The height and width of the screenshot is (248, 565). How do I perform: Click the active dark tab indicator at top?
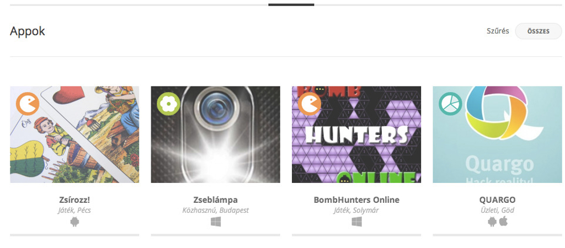(291, 4)
